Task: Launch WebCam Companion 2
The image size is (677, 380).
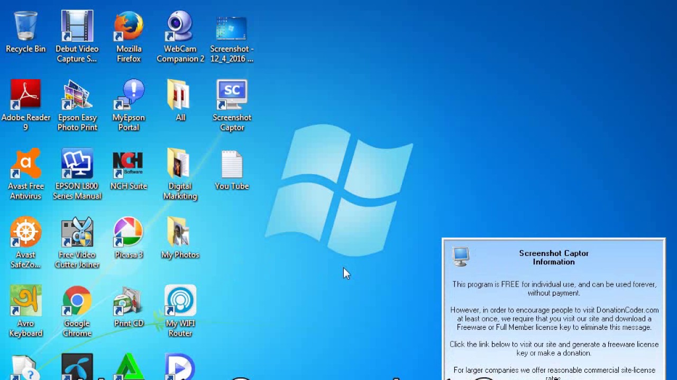Action: 180,37
